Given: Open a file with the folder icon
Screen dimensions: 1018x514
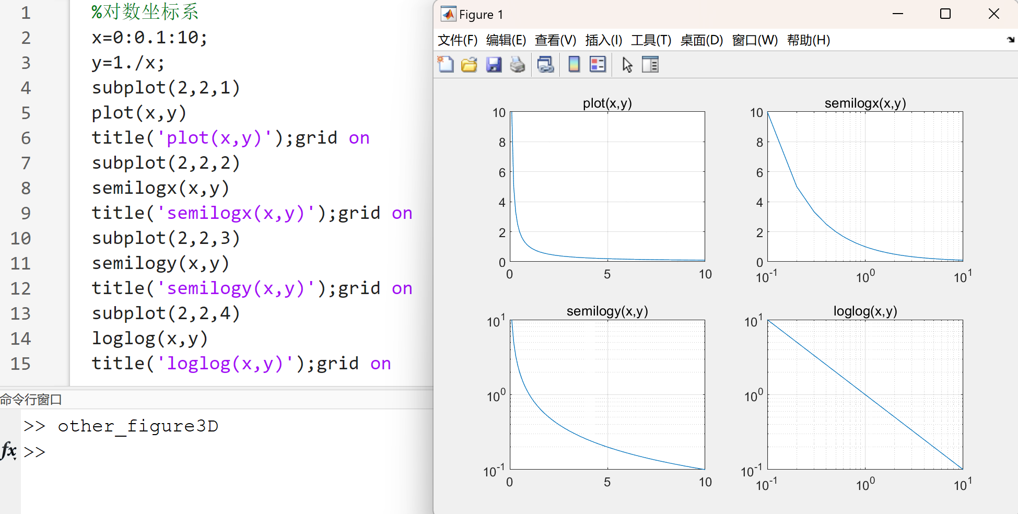Looking at the screenshot, I should (x=469, y=65).
